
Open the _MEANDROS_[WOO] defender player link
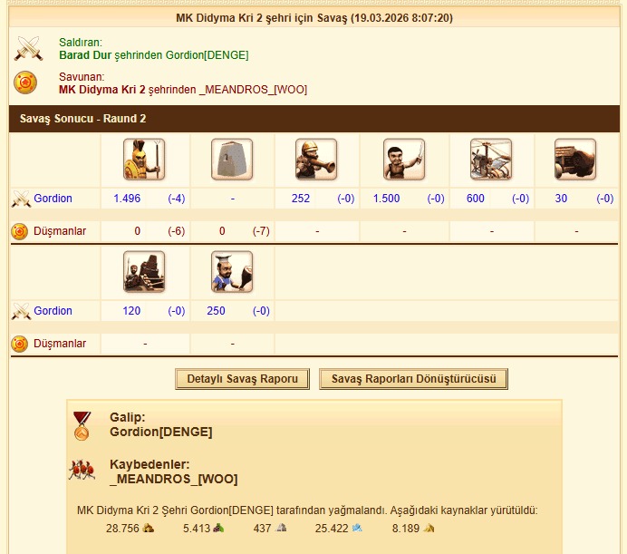tap(253, 90)
